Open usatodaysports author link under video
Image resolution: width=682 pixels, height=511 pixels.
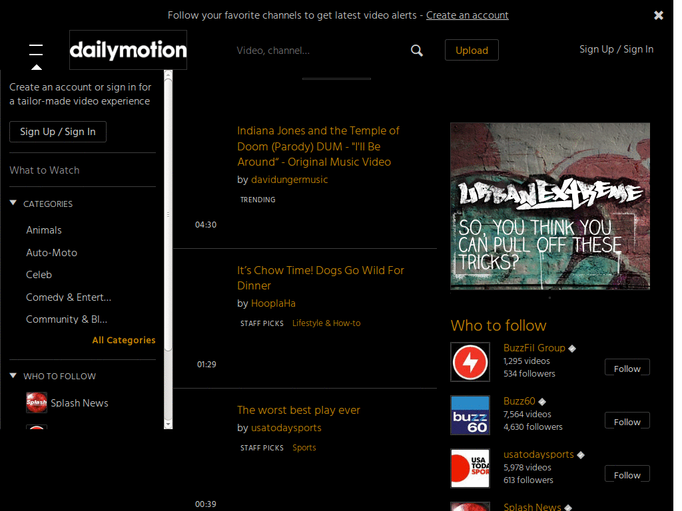coord(286,428)
